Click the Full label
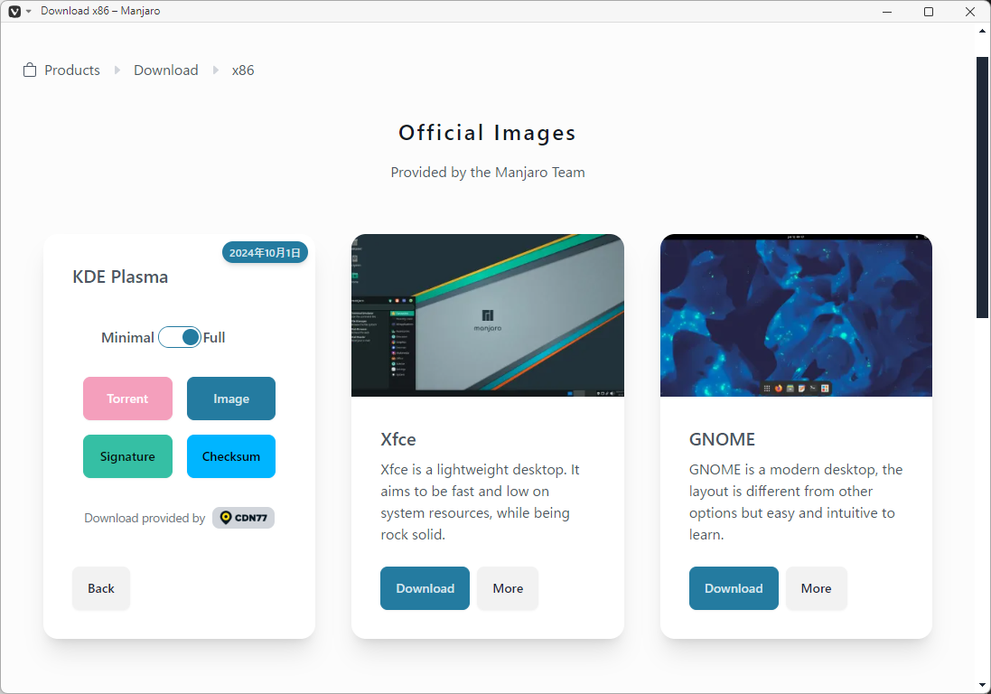The width and height of the screenshot is (991, 694). (214, 338)
